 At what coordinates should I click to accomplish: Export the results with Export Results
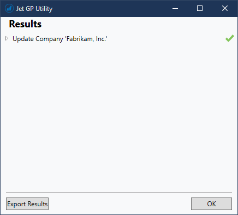click(27, 204)
